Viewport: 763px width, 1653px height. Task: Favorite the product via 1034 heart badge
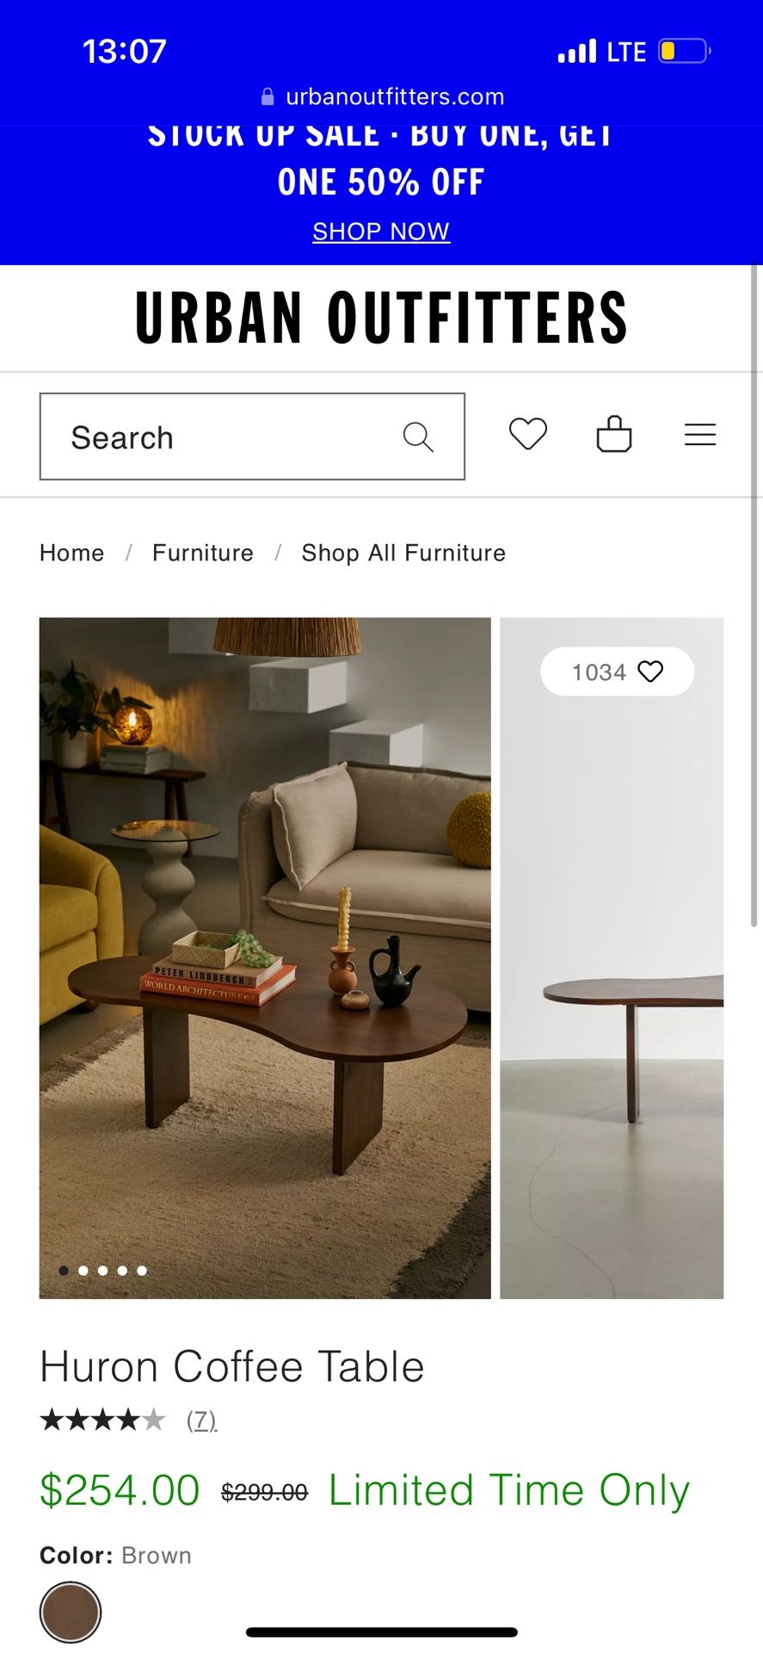tap(617, 672)
